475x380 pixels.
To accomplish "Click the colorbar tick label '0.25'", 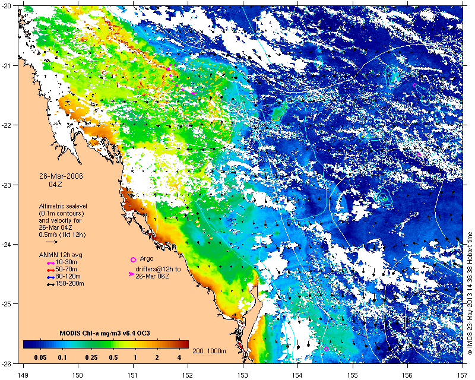I will pyautogui.click(x=91, y=357).
